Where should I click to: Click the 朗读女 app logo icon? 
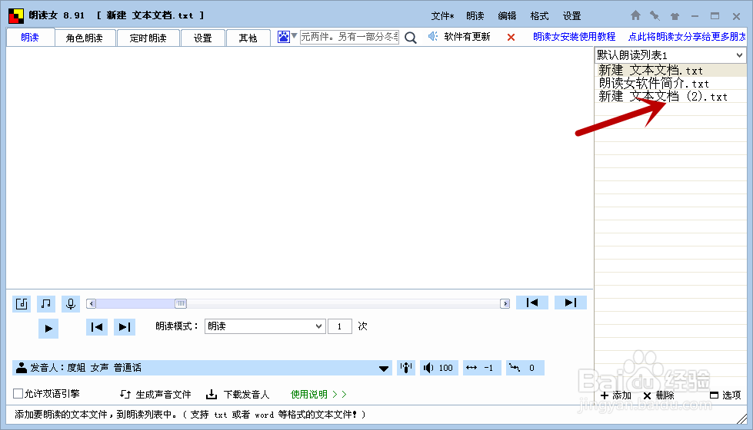[x=16, y=16]
